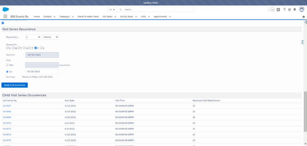Select the Ends After radio button
This screenshot has width=307, height=146.
point(8,65)
